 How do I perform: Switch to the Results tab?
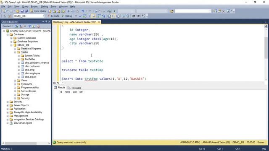coord(60,88)
